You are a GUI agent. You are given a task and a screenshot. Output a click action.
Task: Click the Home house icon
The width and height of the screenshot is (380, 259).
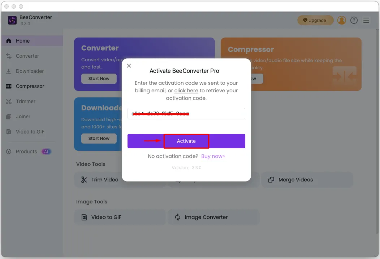click(x=9, y=41)
